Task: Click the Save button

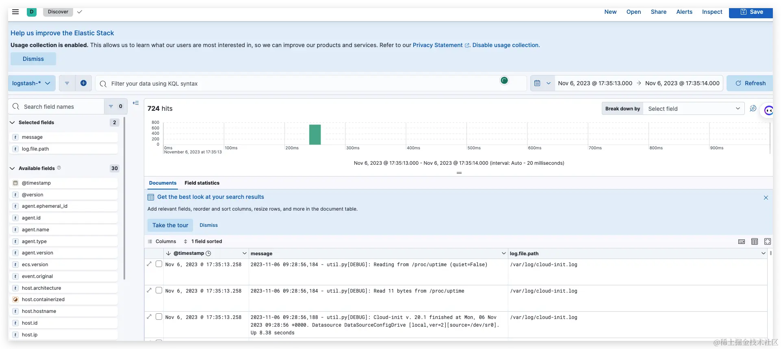Action: point(751,12)
